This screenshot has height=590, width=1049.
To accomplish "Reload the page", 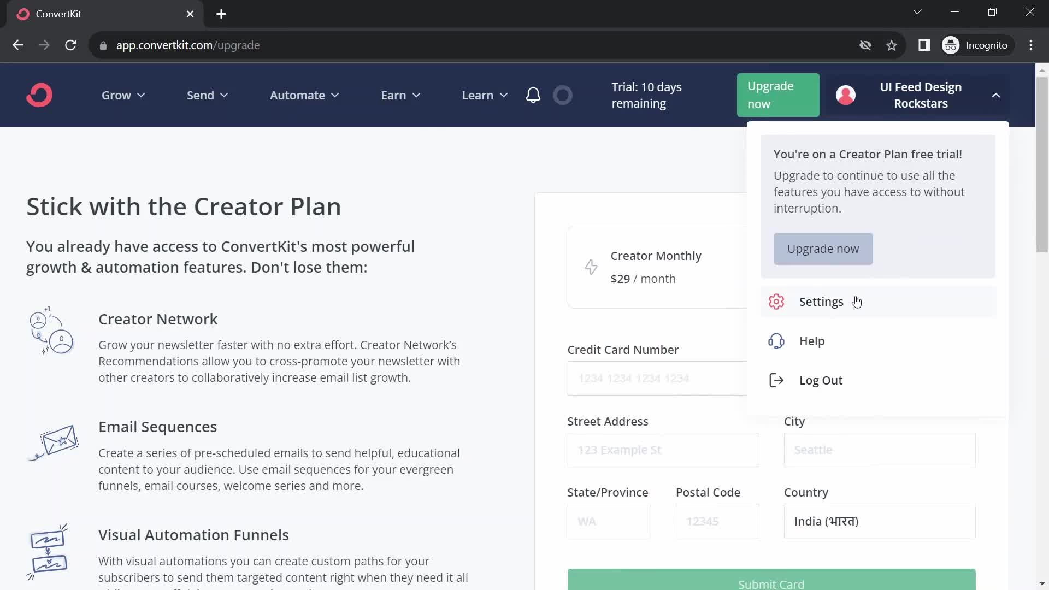I will 70,45.
